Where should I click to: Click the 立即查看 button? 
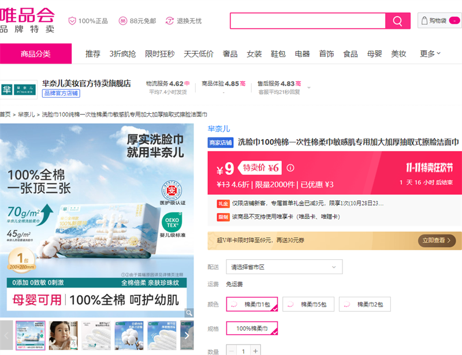(437, 240)
